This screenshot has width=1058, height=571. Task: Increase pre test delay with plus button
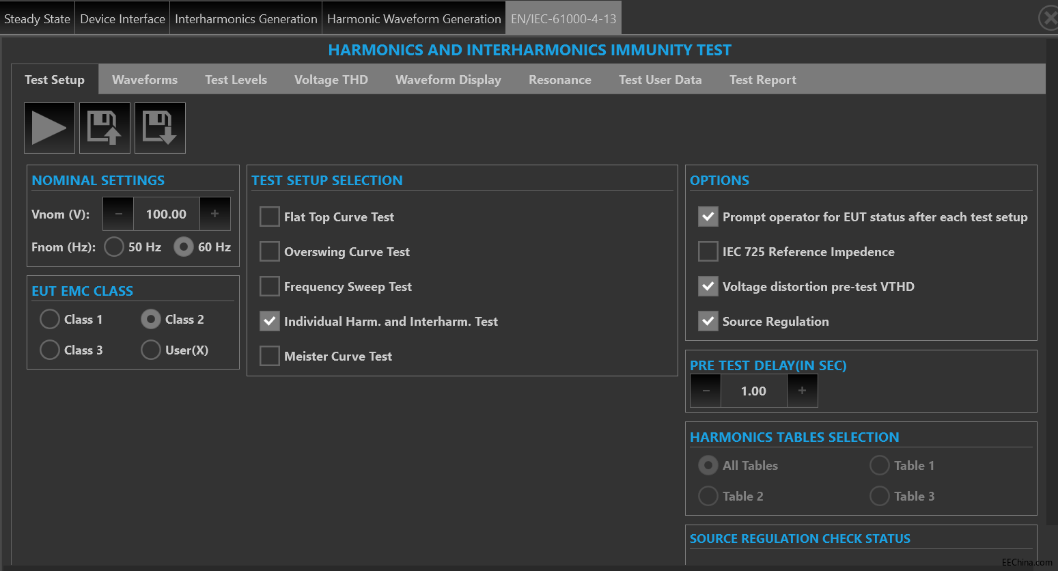(x=802, y=391)
